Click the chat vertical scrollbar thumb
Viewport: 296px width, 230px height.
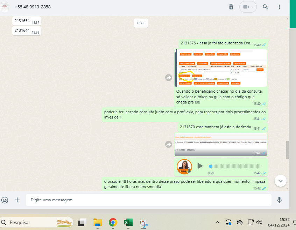click(x=287, y=150)
